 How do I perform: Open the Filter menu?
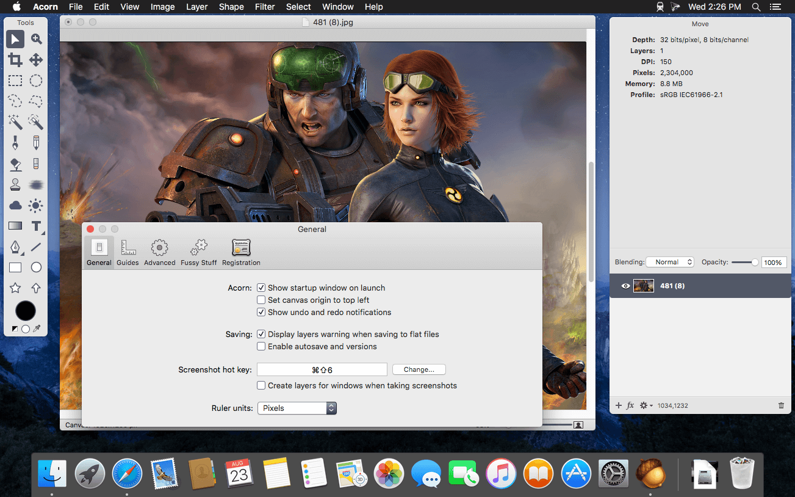[265, 7]
